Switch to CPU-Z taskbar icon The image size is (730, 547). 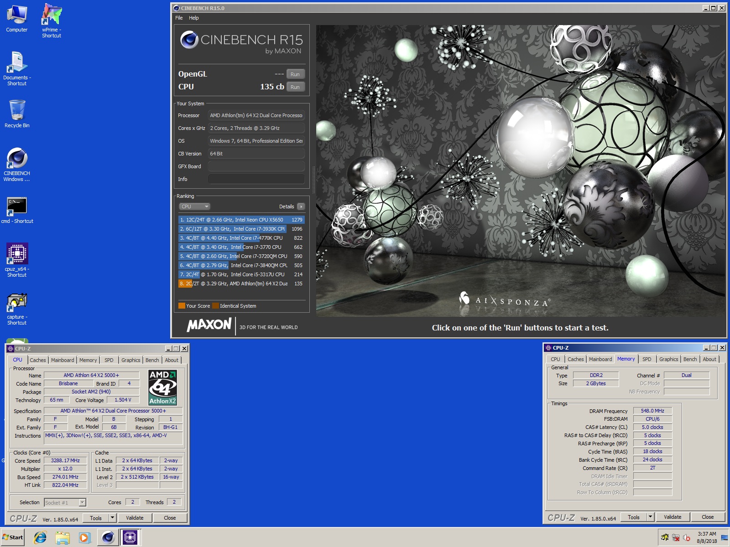130,538
